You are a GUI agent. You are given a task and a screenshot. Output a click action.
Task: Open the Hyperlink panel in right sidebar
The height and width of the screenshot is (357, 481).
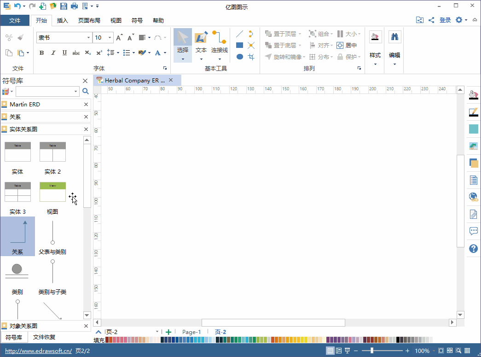[473, 197]
